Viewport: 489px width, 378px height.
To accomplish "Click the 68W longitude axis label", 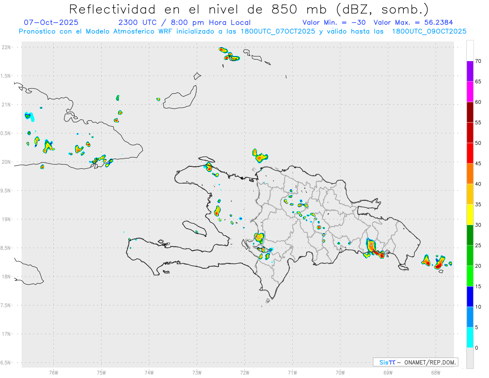I will pyautogui.click(x=435, y=372).
